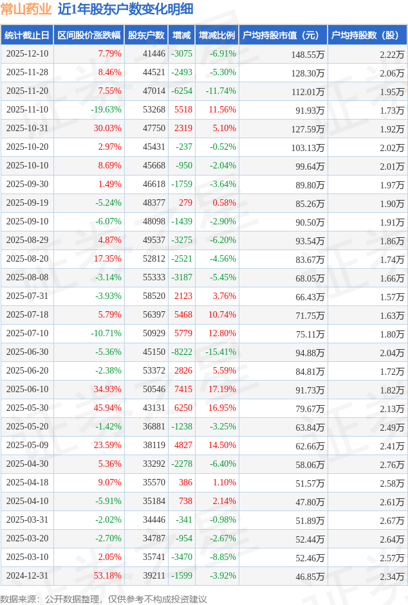Click the 户均持股市值（元） column header
The width and height of the screenshot is (408, 605).
click(x=283, y=35)
